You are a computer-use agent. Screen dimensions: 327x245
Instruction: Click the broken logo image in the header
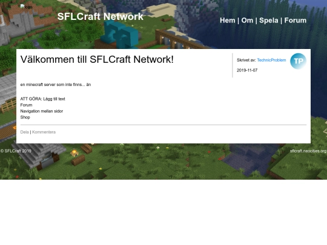click(26, 7)
